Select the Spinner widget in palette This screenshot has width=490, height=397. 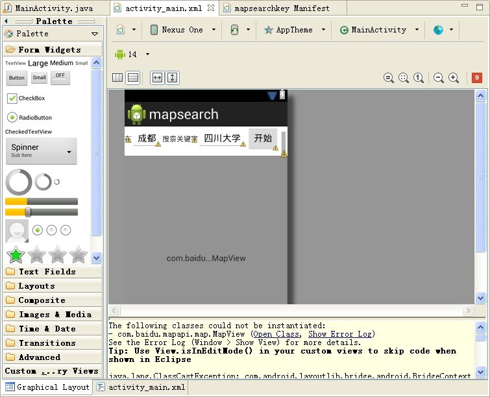(x=42, y=151)
